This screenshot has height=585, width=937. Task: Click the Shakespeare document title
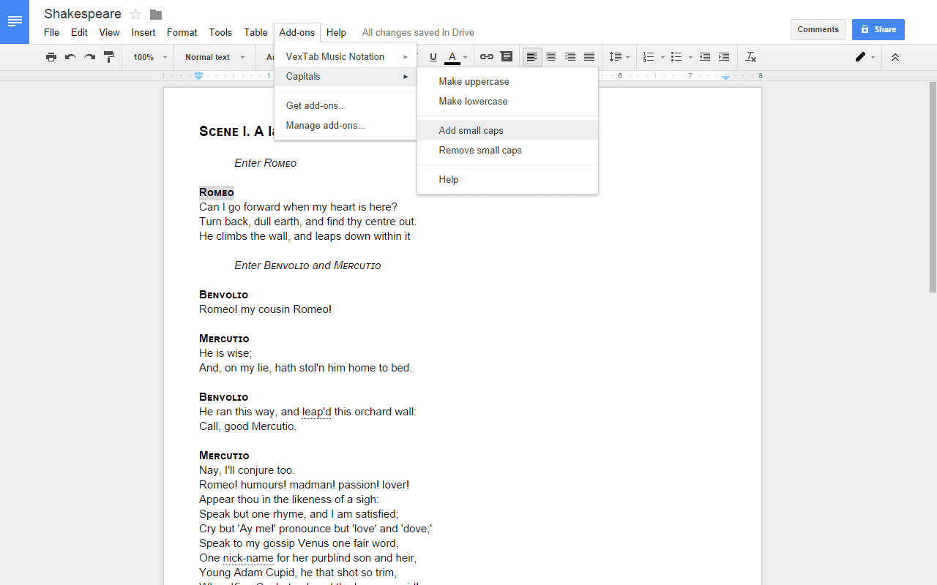pos(83,14)
